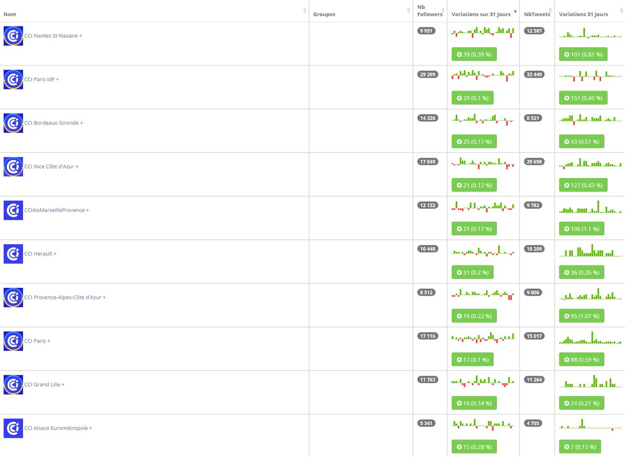This screenshot has width=625, height=457.
Task: Click the CCI Provence-Alpes-Côte d'Azur logo icon
Action: [13, 298]
